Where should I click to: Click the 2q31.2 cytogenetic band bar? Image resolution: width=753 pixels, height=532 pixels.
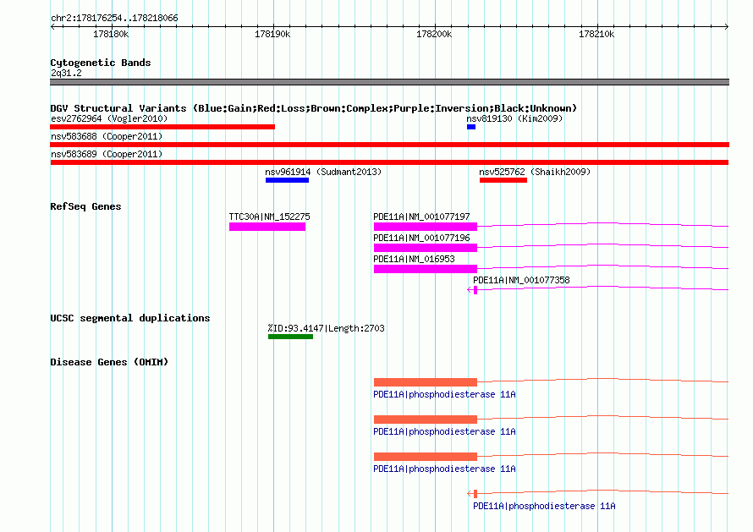coord(389,82)
